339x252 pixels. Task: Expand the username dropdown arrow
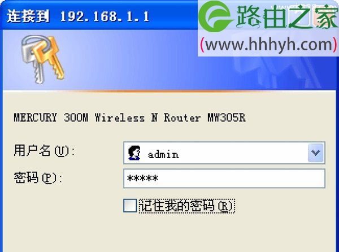tap(316, 153)
